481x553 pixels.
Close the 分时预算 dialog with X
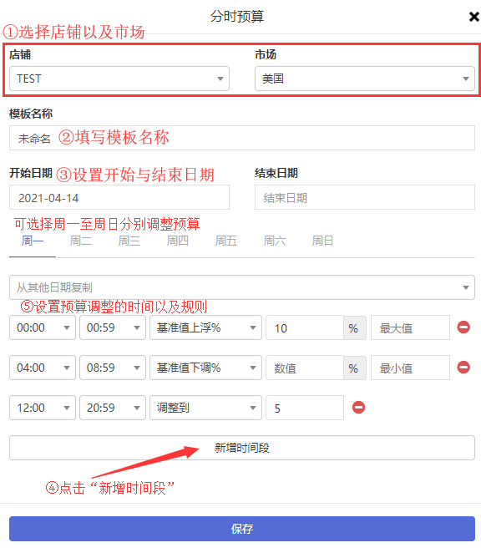point(473,17)
